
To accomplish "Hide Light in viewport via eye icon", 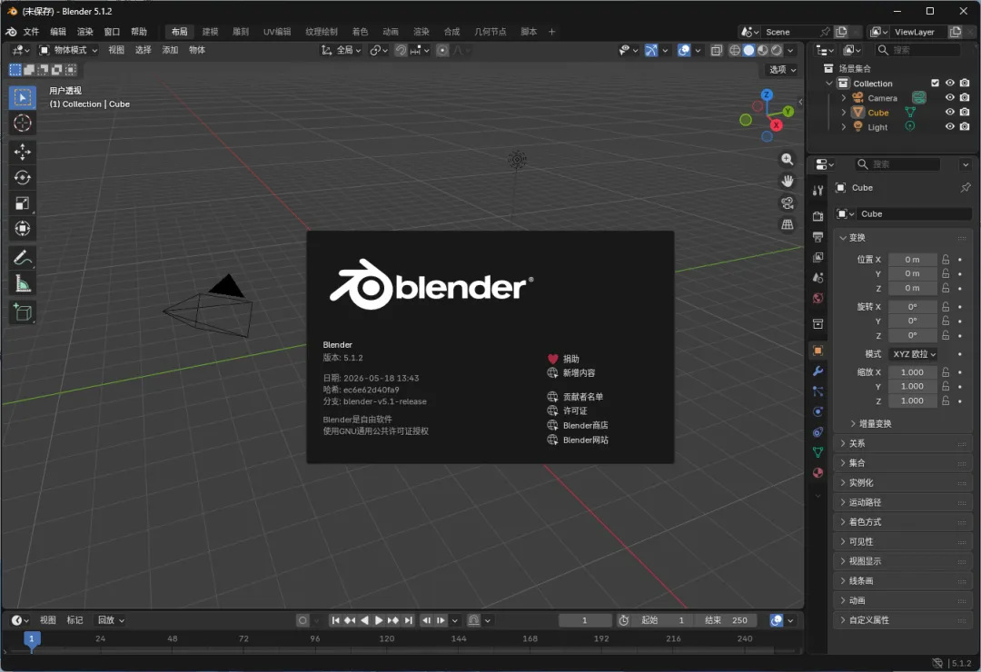I will (950, 126).
